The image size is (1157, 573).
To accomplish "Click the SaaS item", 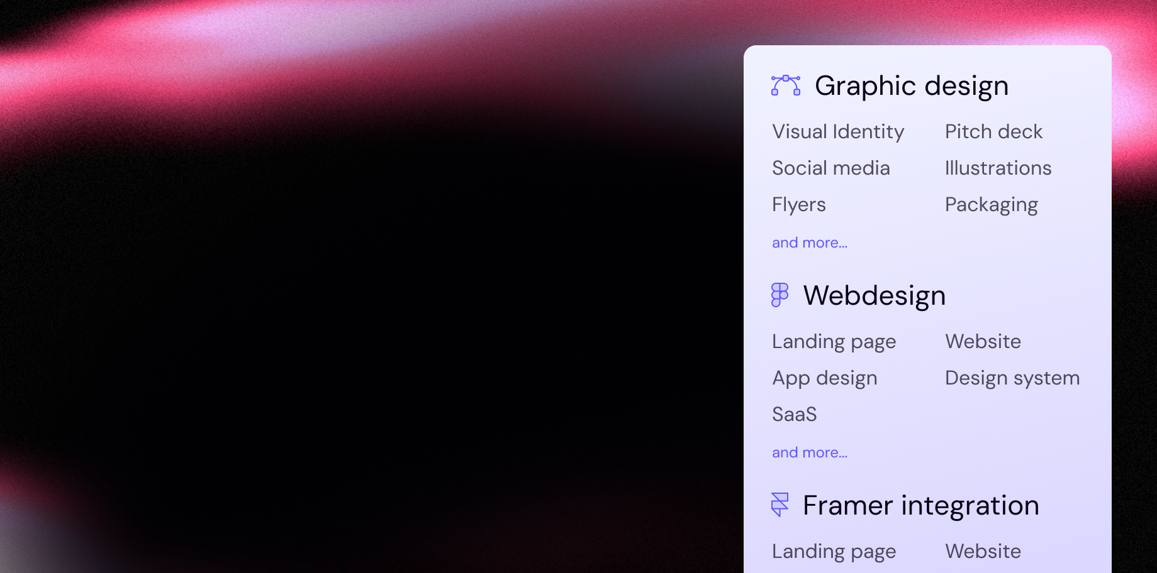I will (x=794, y=415).
